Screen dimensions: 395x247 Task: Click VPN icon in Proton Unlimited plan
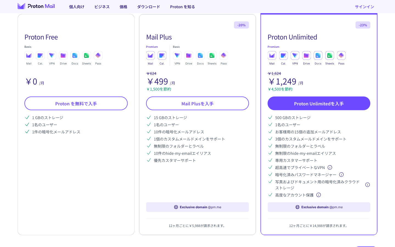(295, 55)
